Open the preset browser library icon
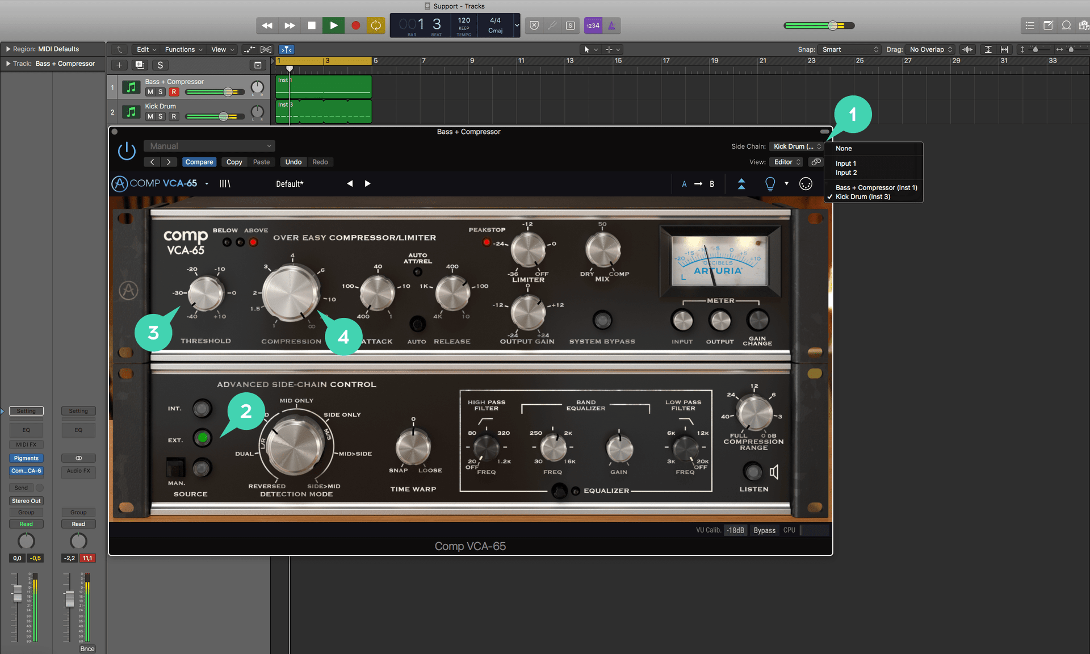1090x654 pixels. pyautogui.click(x=225, y=183)
